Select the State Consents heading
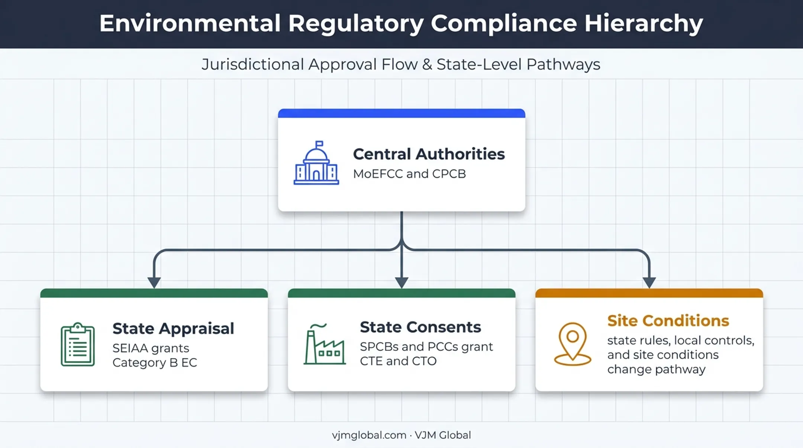 coord(420,327)
